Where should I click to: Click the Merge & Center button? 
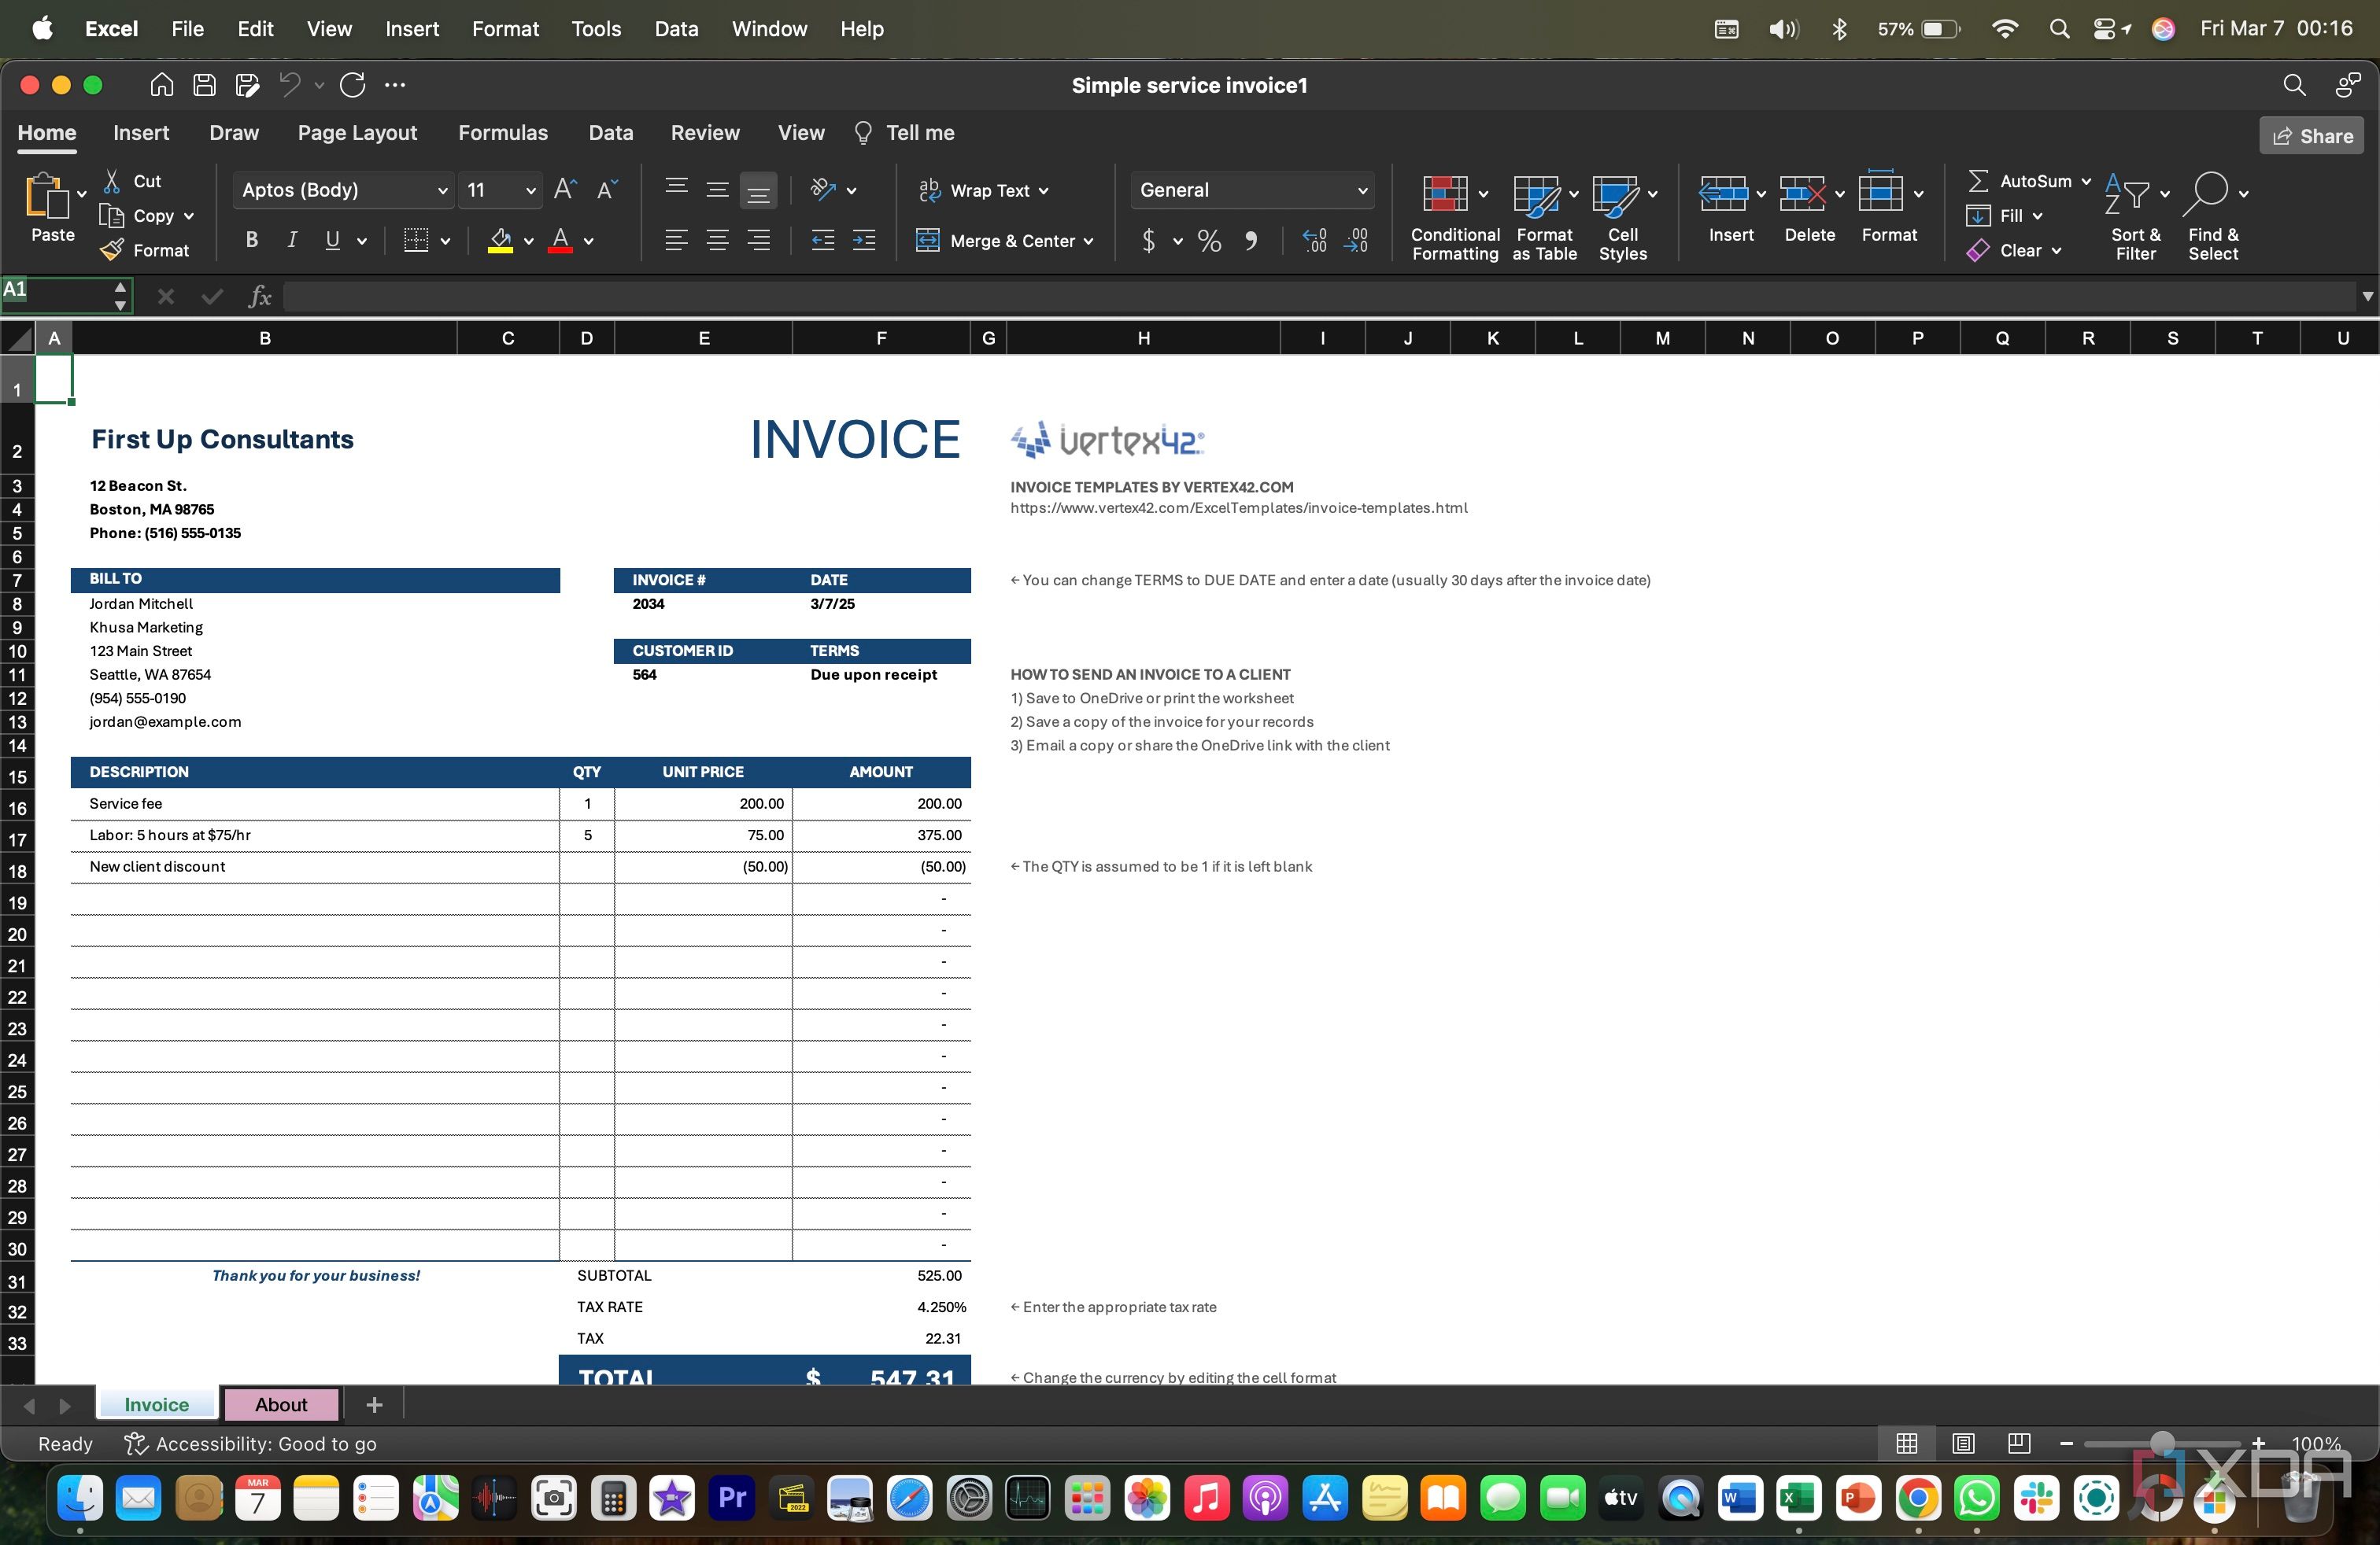1003,241
